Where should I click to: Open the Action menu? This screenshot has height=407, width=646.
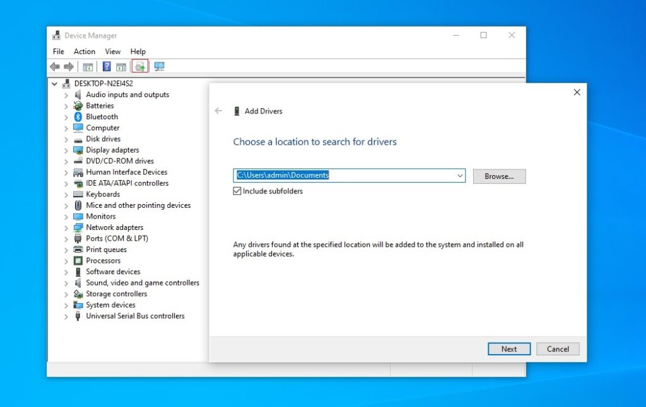pos(85,51)
